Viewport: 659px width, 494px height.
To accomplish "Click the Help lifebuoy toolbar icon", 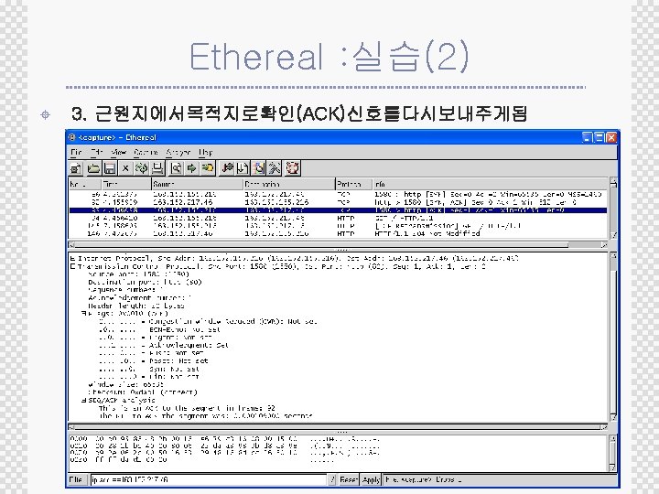I will (293, 168).
